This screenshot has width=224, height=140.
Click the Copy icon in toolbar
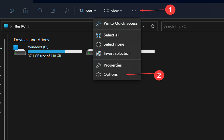point(12,11)
